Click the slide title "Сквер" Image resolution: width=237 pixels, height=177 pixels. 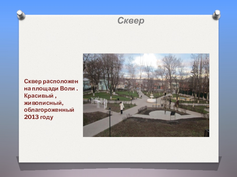[x=131, y=21]
